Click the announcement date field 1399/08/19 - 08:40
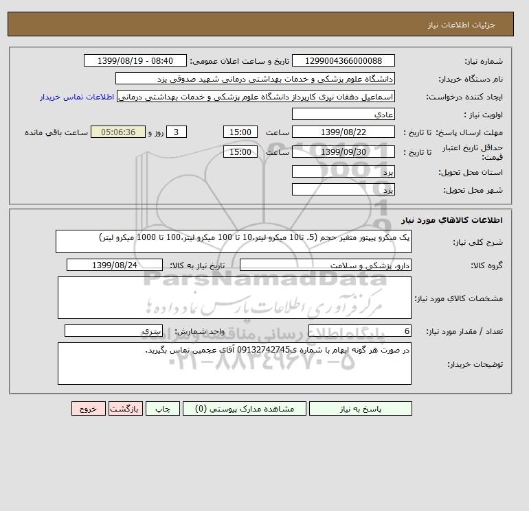The width and height of the screenshot is (529, 511). tap(135, 60)
